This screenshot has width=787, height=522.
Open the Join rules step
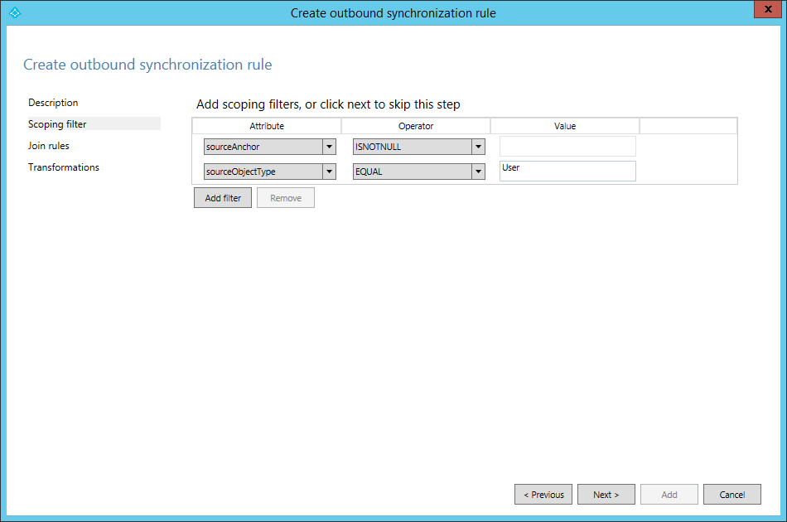click(x=49, y=146)
